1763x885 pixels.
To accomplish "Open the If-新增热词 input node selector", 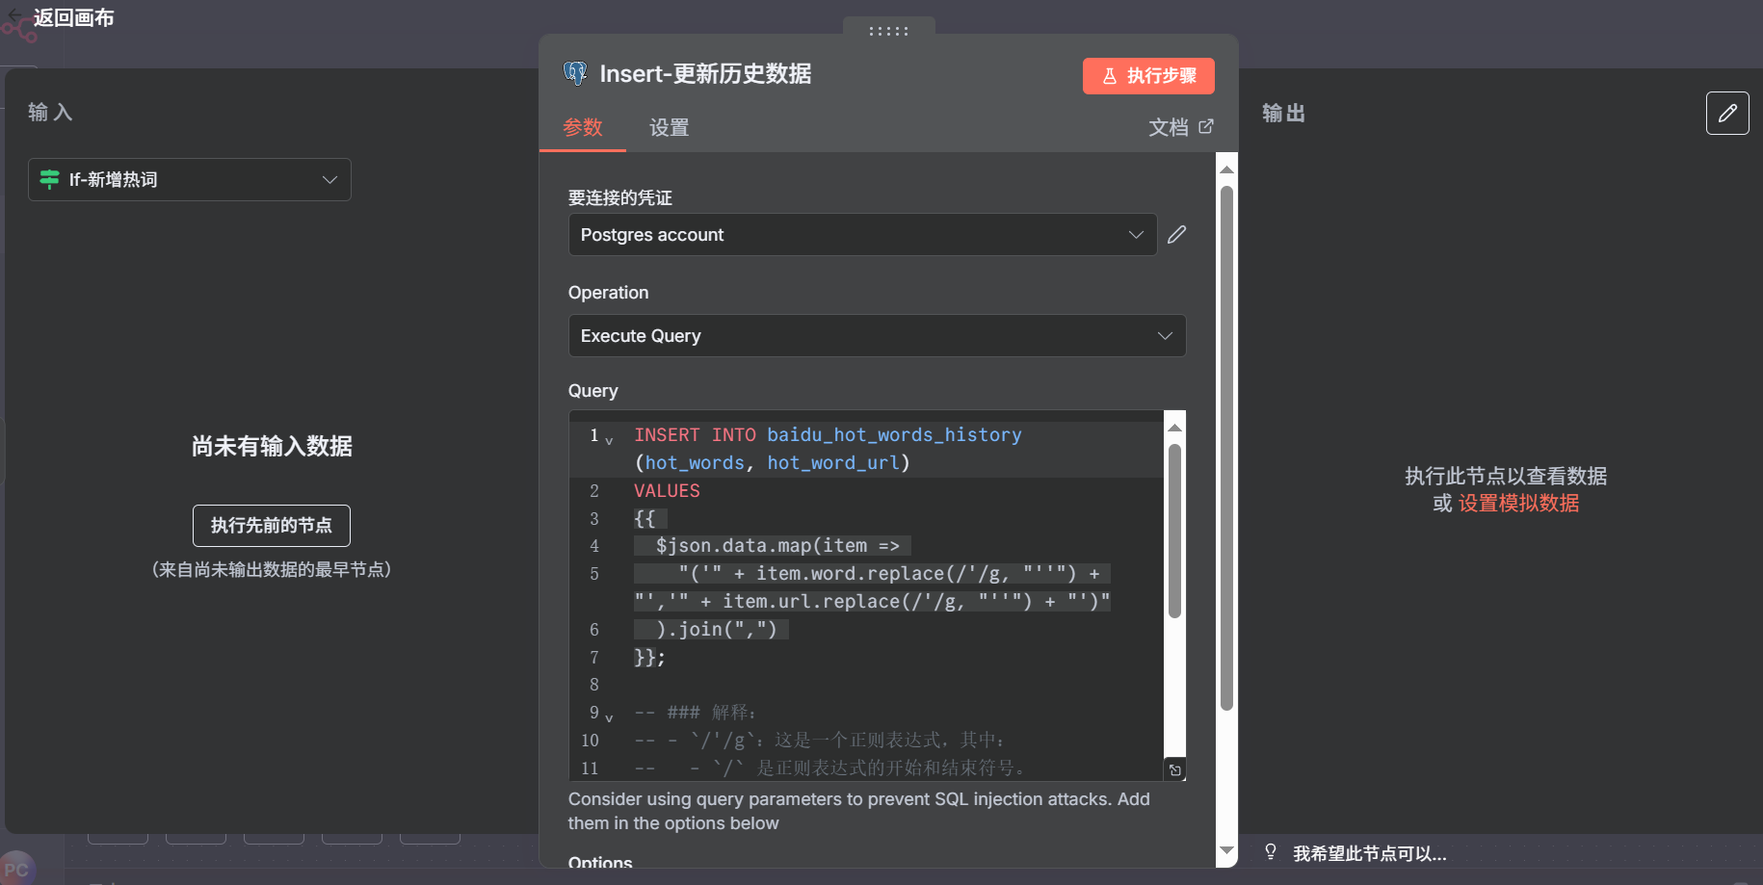I will click(x=190, y=179).
